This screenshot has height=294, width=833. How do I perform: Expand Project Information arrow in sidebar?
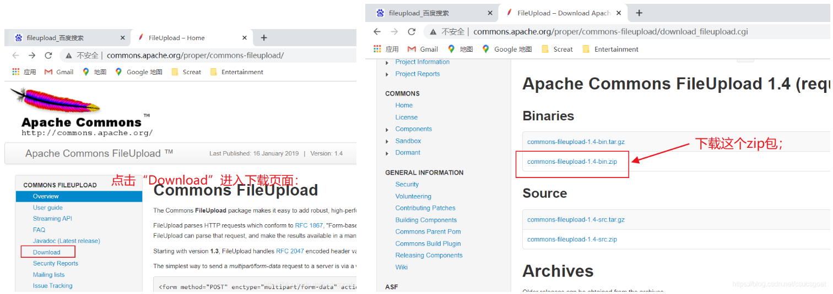coord(387,63)
